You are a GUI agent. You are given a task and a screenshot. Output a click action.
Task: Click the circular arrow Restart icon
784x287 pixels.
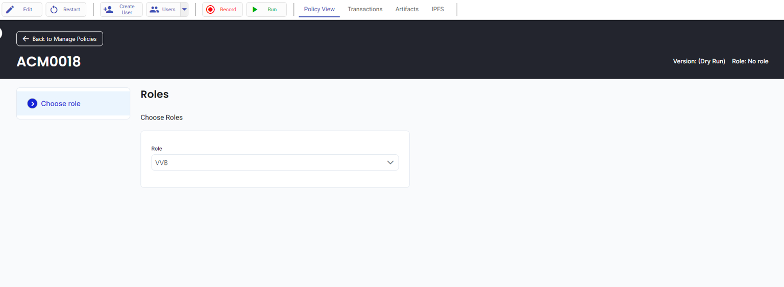54,9
